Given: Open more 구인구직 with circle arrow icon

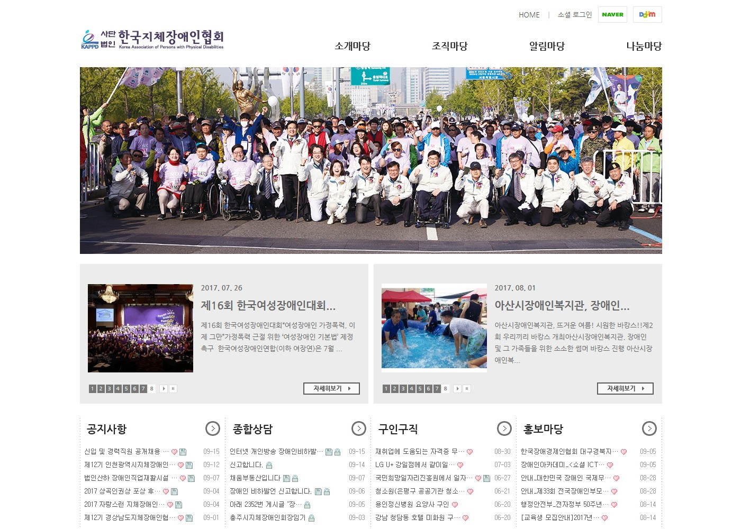Looking at the screenshot, I should [504, 428].
